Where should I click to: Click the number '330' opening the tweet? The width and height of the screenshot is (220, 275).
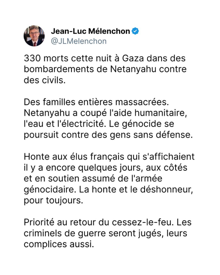coord(32,58)
